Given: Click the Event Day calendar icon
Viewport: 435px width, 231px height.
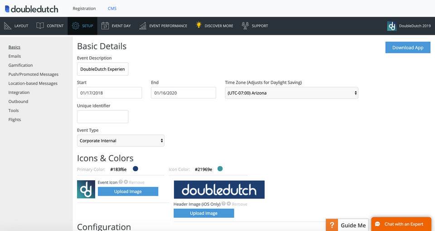Looking at the screenshot, I should pos(105,26).
